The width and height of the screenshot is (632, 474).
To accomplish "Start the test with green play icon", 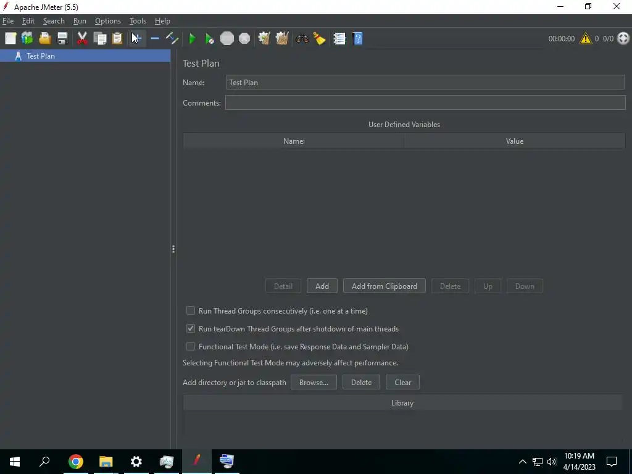I will pyautogui.click(x=193, y=38).
